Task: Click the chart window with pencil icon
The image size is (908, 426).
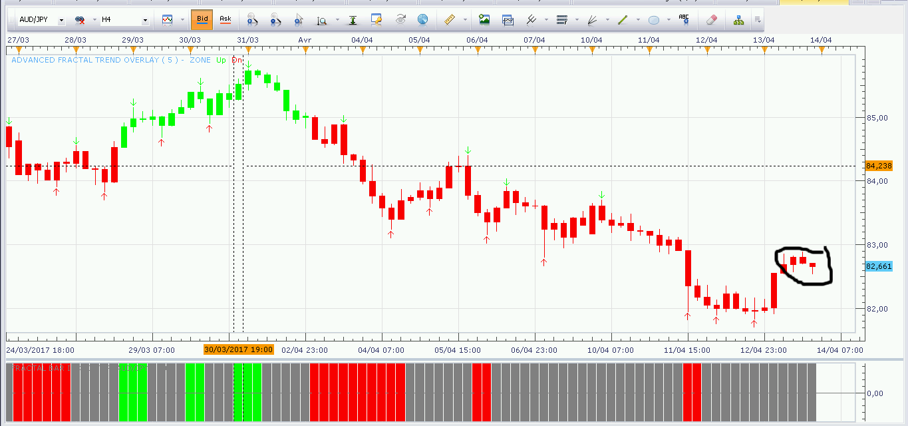Action: pos(377,20)
